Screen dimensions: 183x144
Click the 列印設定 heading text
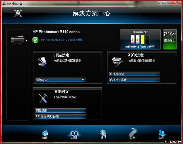tap(136, 55)
